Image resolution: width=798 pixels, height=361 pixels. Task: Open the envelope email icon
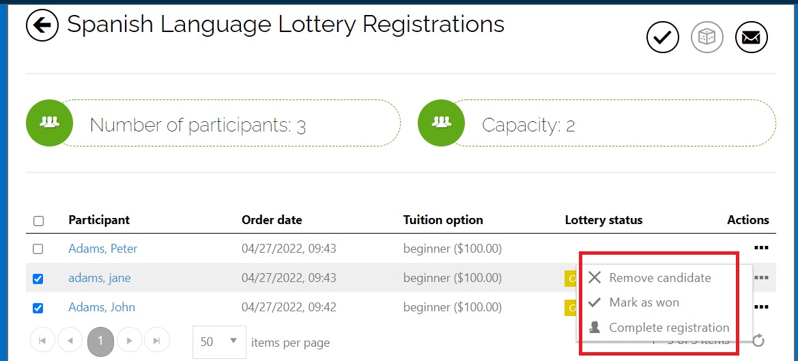click(x=751, y=37)
